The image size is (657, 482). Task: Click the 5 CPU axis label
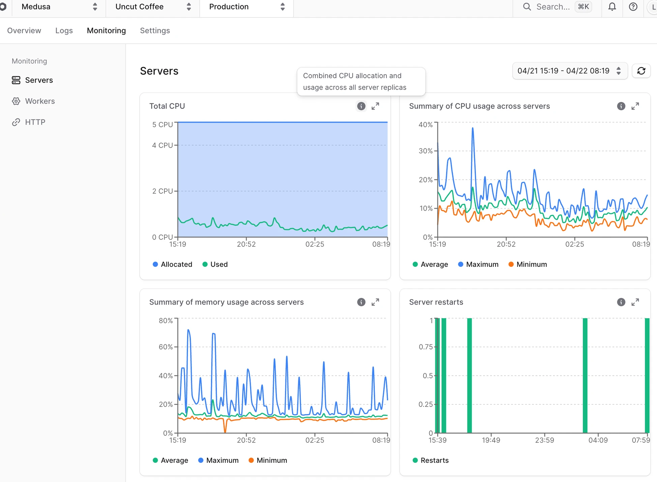(162, 125)
